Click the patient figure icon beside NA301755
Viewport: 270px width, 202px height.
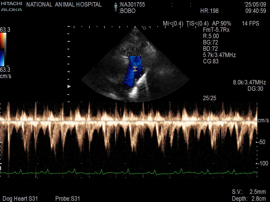pos(115,7)
